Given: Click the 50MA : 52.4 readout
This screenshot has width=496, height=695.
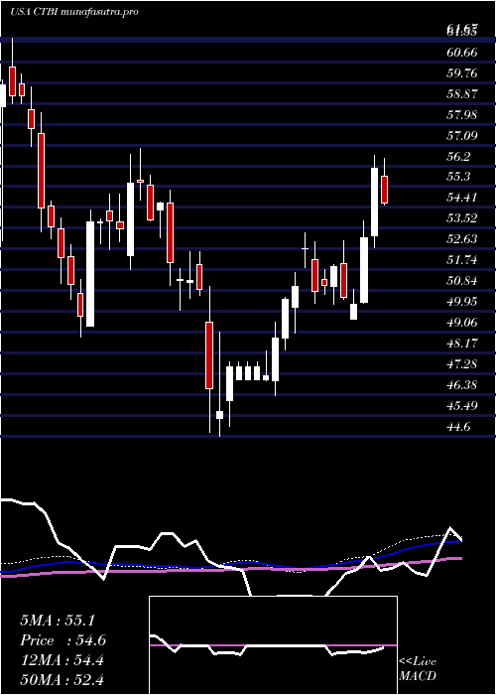Looking at the screenshot, I should pyautogui.click(x=62, y=679).
